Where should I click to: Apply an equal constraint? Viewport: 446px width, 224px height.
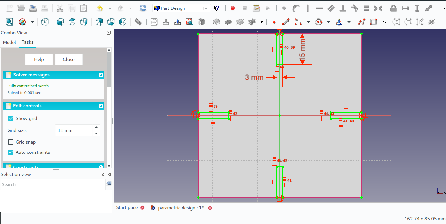point(366,8)
